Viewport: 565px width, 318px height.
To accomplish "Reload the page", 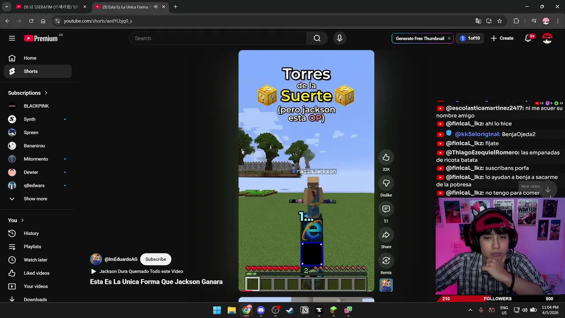I will 31,21.
